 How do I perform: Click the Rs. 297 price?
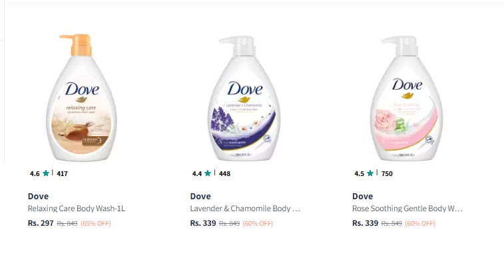41,223
